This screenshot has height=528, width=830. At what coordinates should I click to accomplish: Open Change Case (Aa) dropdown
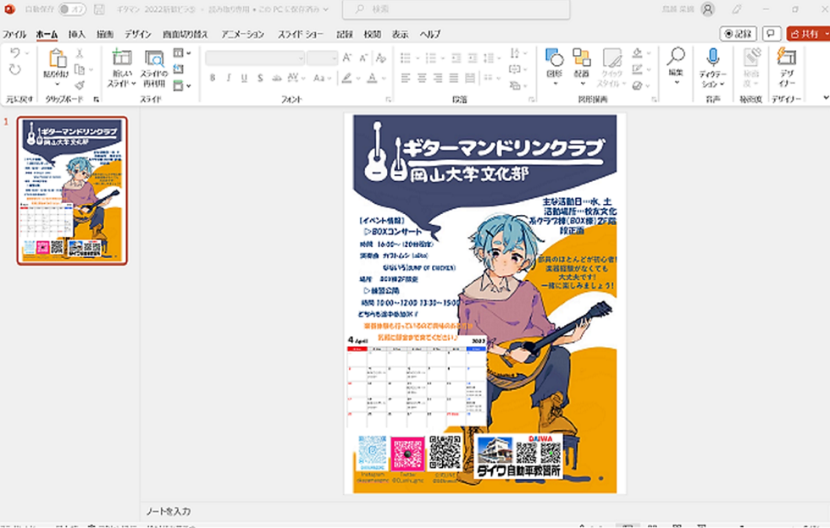coord(322,78)
